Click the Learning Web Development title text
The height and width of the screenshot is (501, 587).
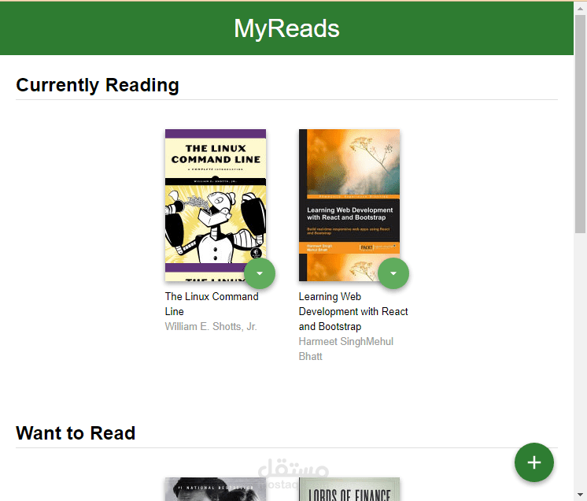(353, 311)
